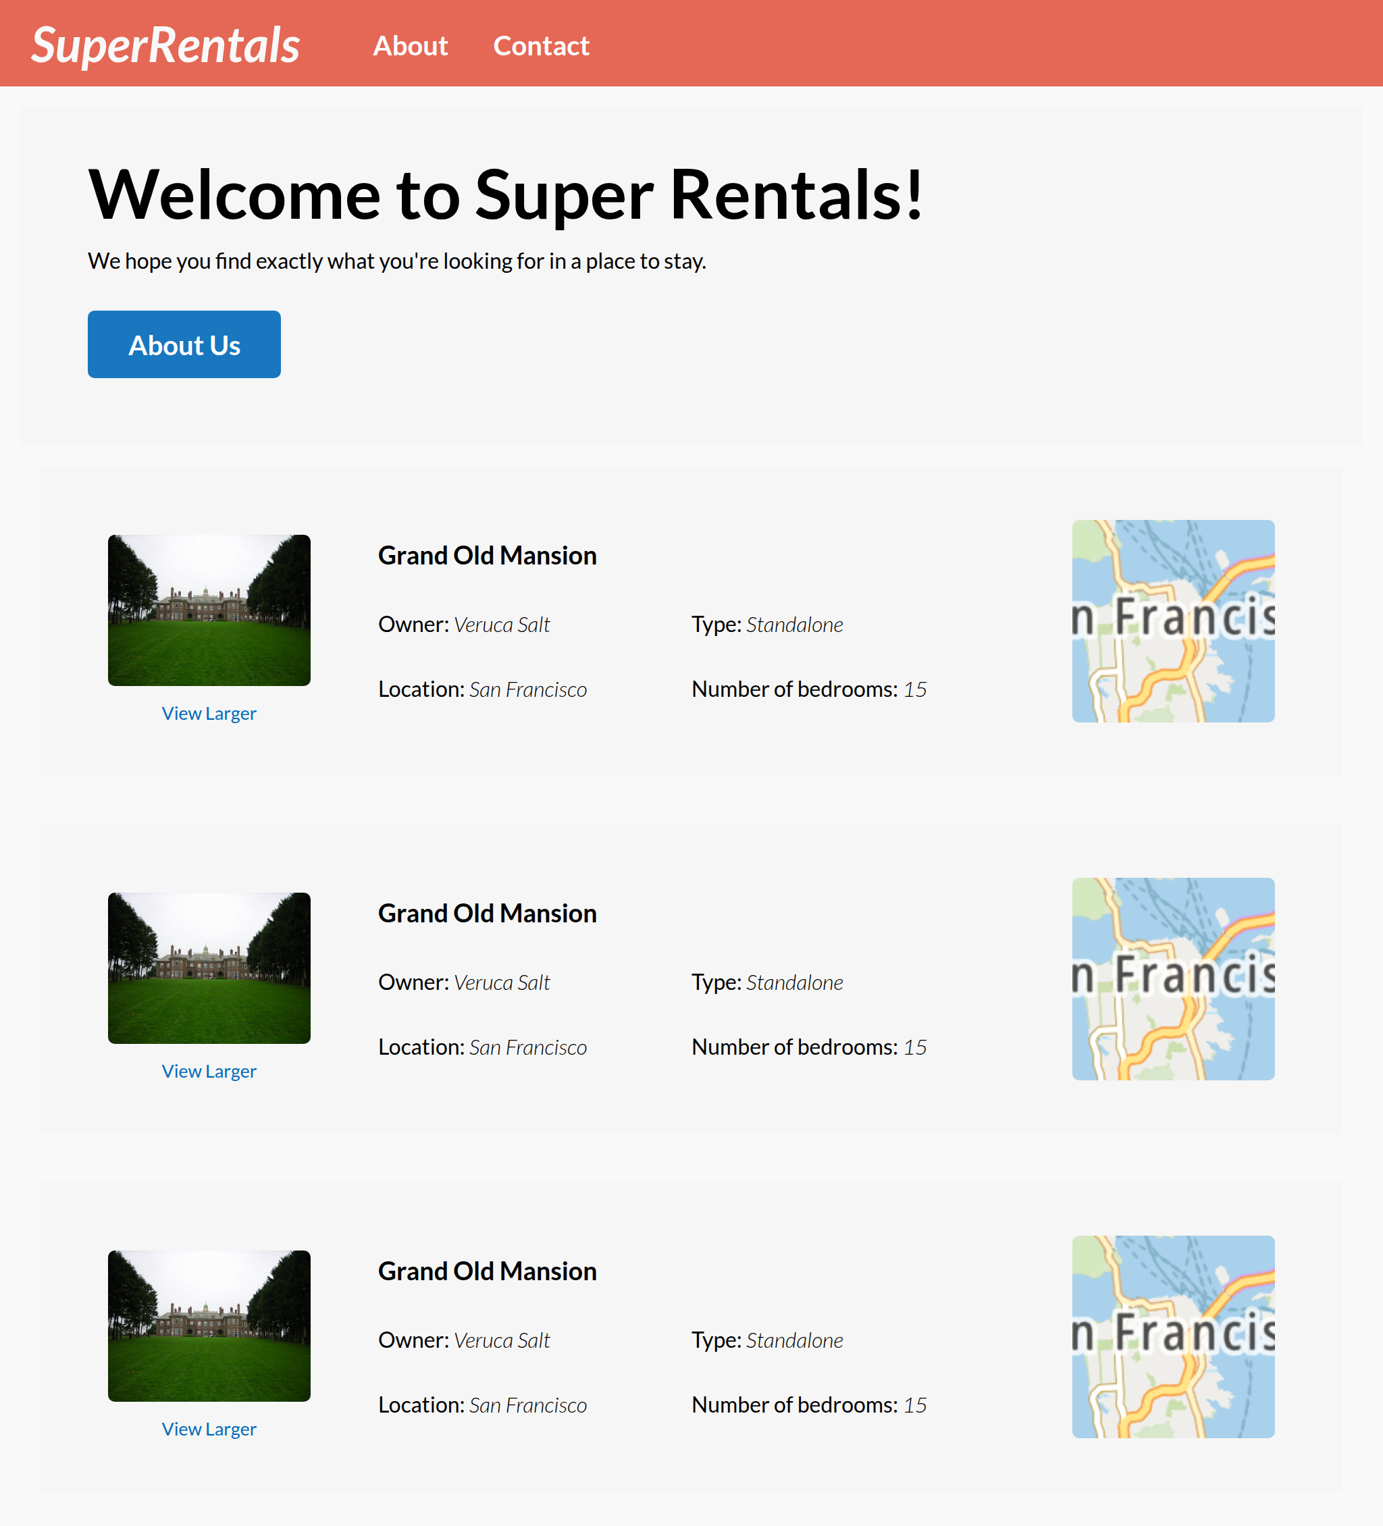Select the second Grand Old Mansion title
1383x1526 pixels.
coord(487,913)
